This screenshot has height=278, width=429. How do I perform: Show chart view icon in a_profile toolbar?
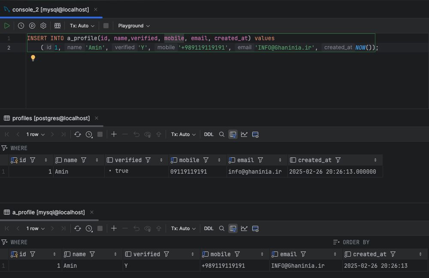click(244, 229)
